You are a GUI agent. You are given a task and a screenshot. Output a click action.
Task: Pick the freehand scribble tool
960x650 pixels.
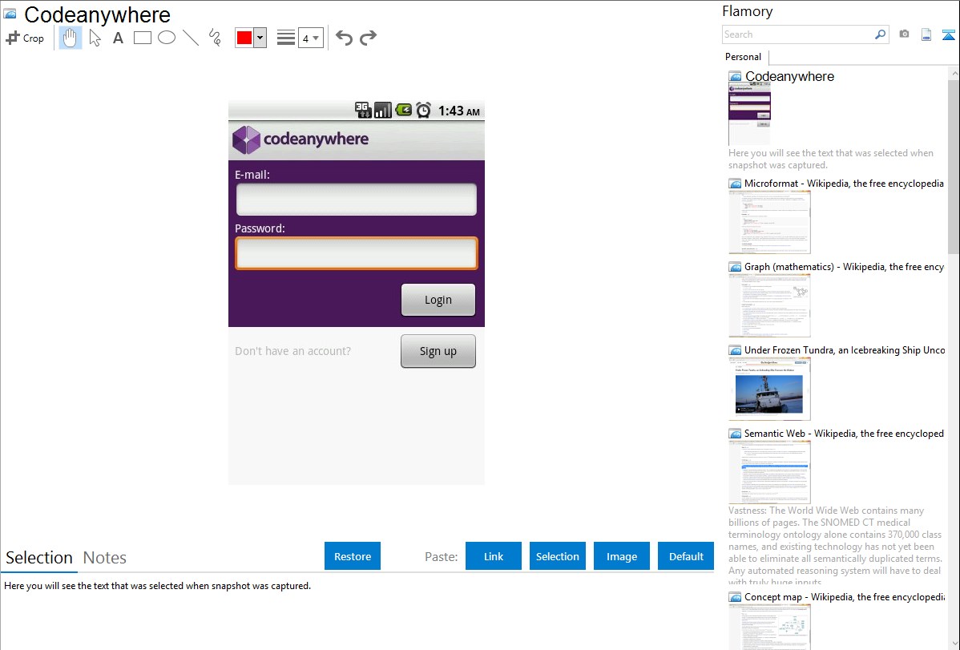pyautogui.click(x=215, y=38)
